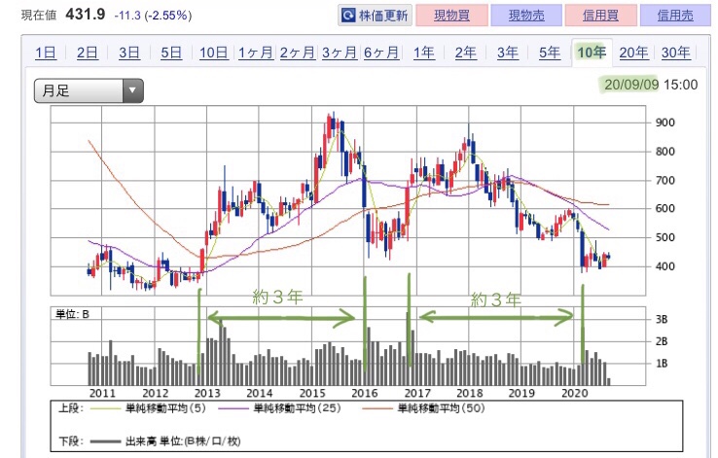Open the 月足 candle interval dropdown
Viewport: 718px width, 458px height.
pyautogui.click(x=89, y=90)
